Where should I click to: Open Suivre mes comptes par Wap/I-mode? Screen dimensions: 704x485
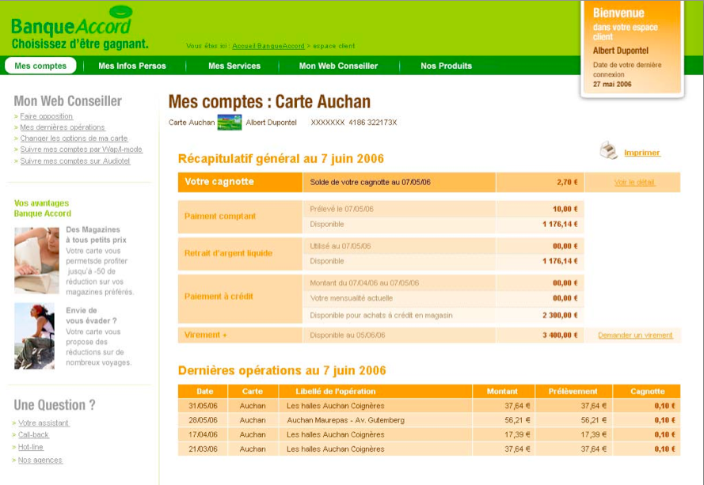pyautogui.click(x=82, y=150)
